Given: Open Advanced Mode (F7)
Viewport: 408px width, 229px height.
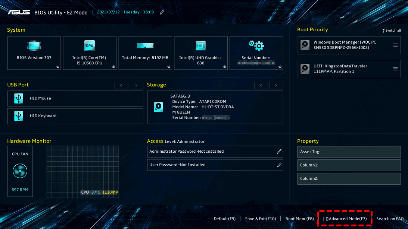Looking at the screenshot, I should pyautogui.click(x=345, y=219).
